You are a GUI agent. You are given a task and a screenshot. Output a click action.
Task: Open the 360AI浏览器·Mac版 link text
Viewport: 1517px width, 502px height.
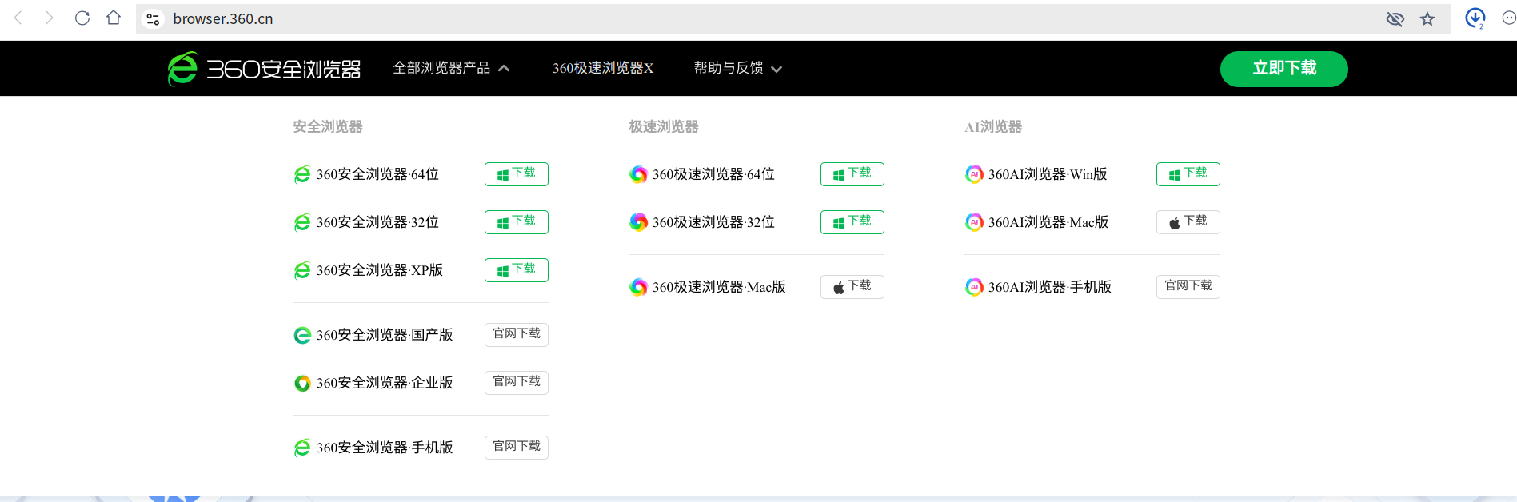1048,222
